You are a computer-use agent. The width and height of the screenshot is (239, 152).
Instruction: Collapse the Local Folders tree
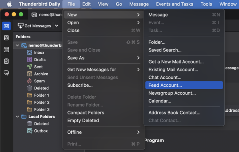pos(18,117)
